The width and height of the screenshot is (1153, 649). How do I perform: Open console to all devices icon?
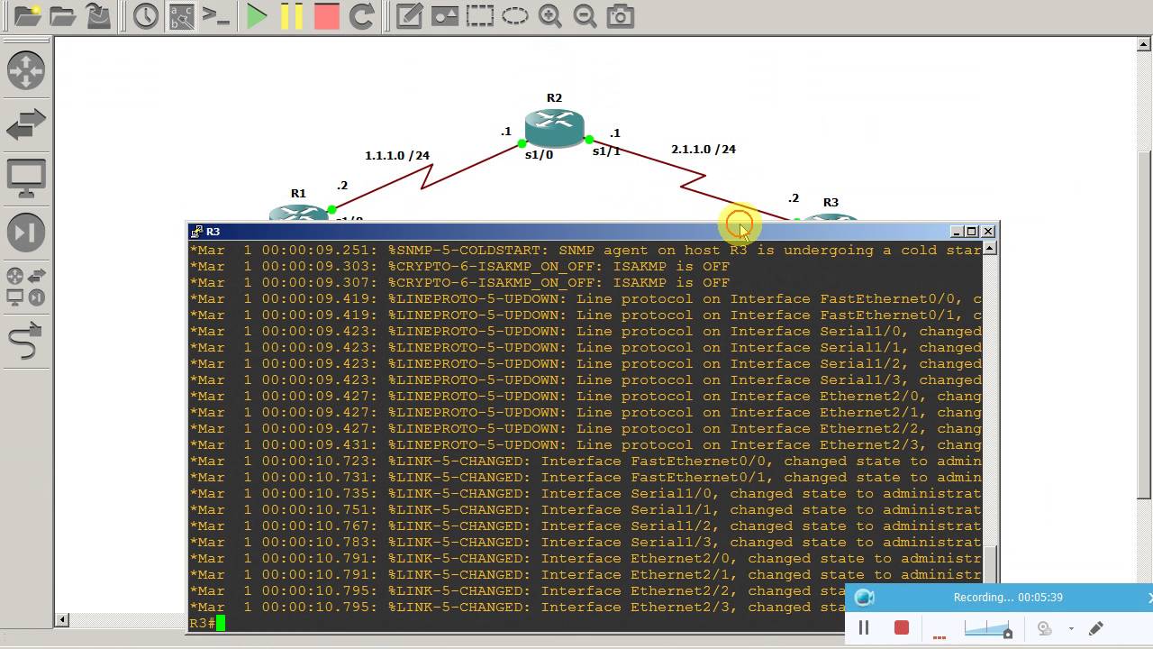[215, 15]
